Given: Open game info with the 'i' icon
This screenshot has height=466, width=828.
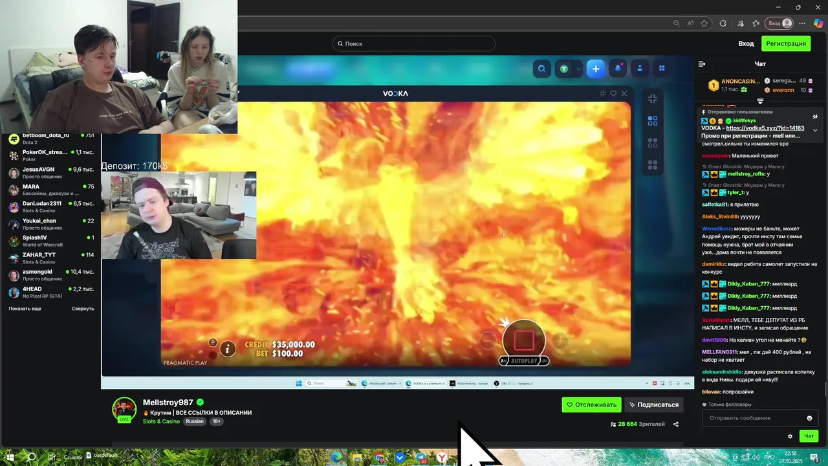Looking at the screenshot, I should (x=228, y=349).
